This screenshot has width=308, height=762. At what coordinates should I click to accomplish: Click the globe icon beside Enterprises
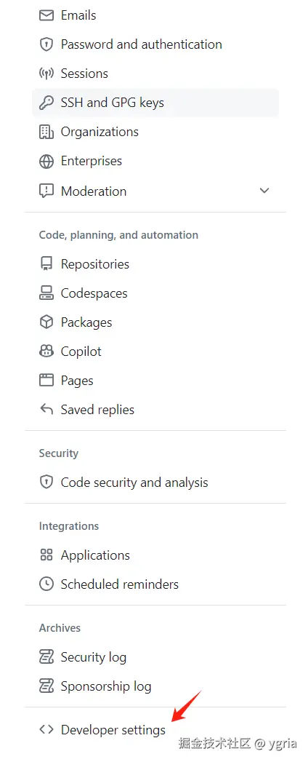click(46, 162)
